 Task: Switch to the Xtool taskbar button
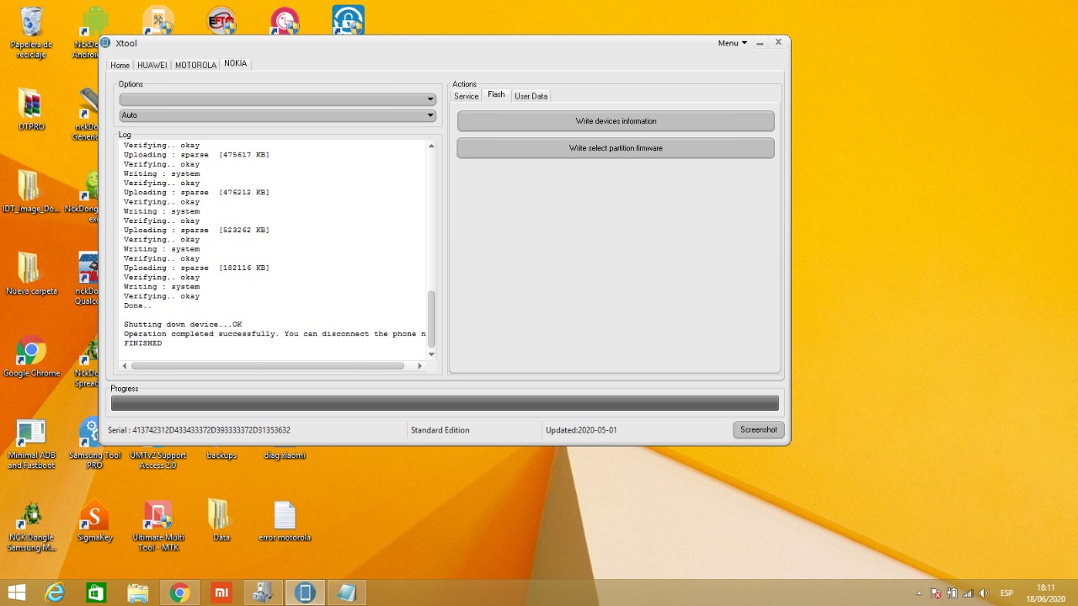pos(305,593)
